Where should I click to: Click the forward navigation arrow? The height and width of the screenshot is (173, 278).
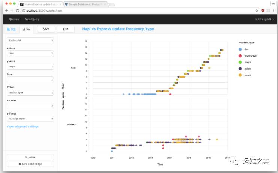(x=12, y=10)
